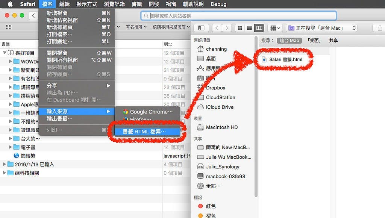385x218 pixels.
Task: Set search scope to 這台 Mac
Action: [x=289, y=41]
